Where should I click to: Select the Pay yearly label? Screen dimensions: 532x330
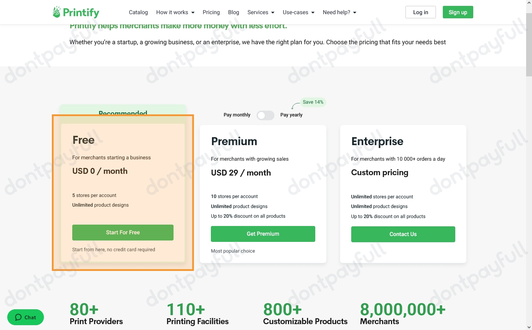point(291,115)
